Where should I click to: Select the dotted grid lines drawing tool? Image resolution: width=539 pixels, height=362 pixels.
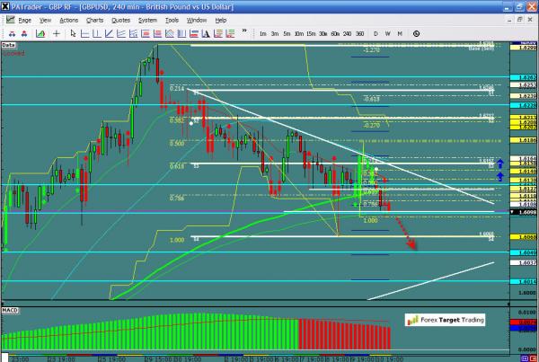coord(133,34)
